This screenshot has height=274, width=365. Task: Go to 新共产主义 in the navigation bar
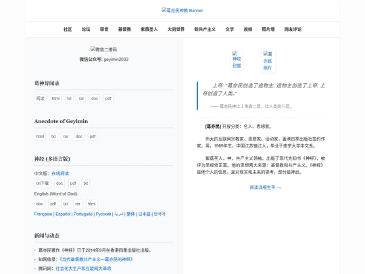point(205,29)
